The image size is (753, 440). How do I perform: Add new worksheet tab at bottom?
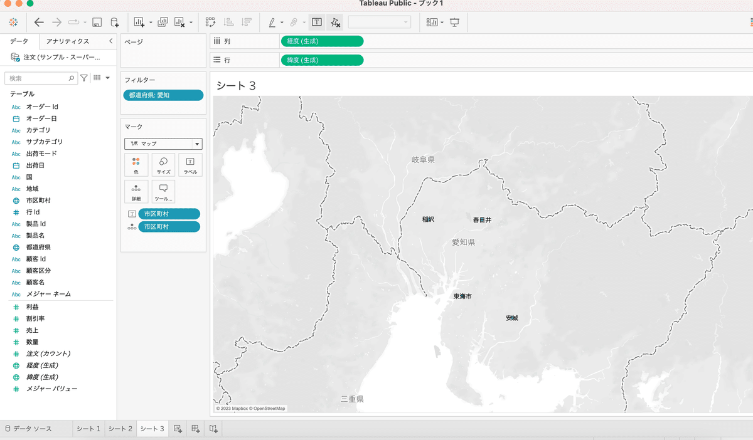178,429
